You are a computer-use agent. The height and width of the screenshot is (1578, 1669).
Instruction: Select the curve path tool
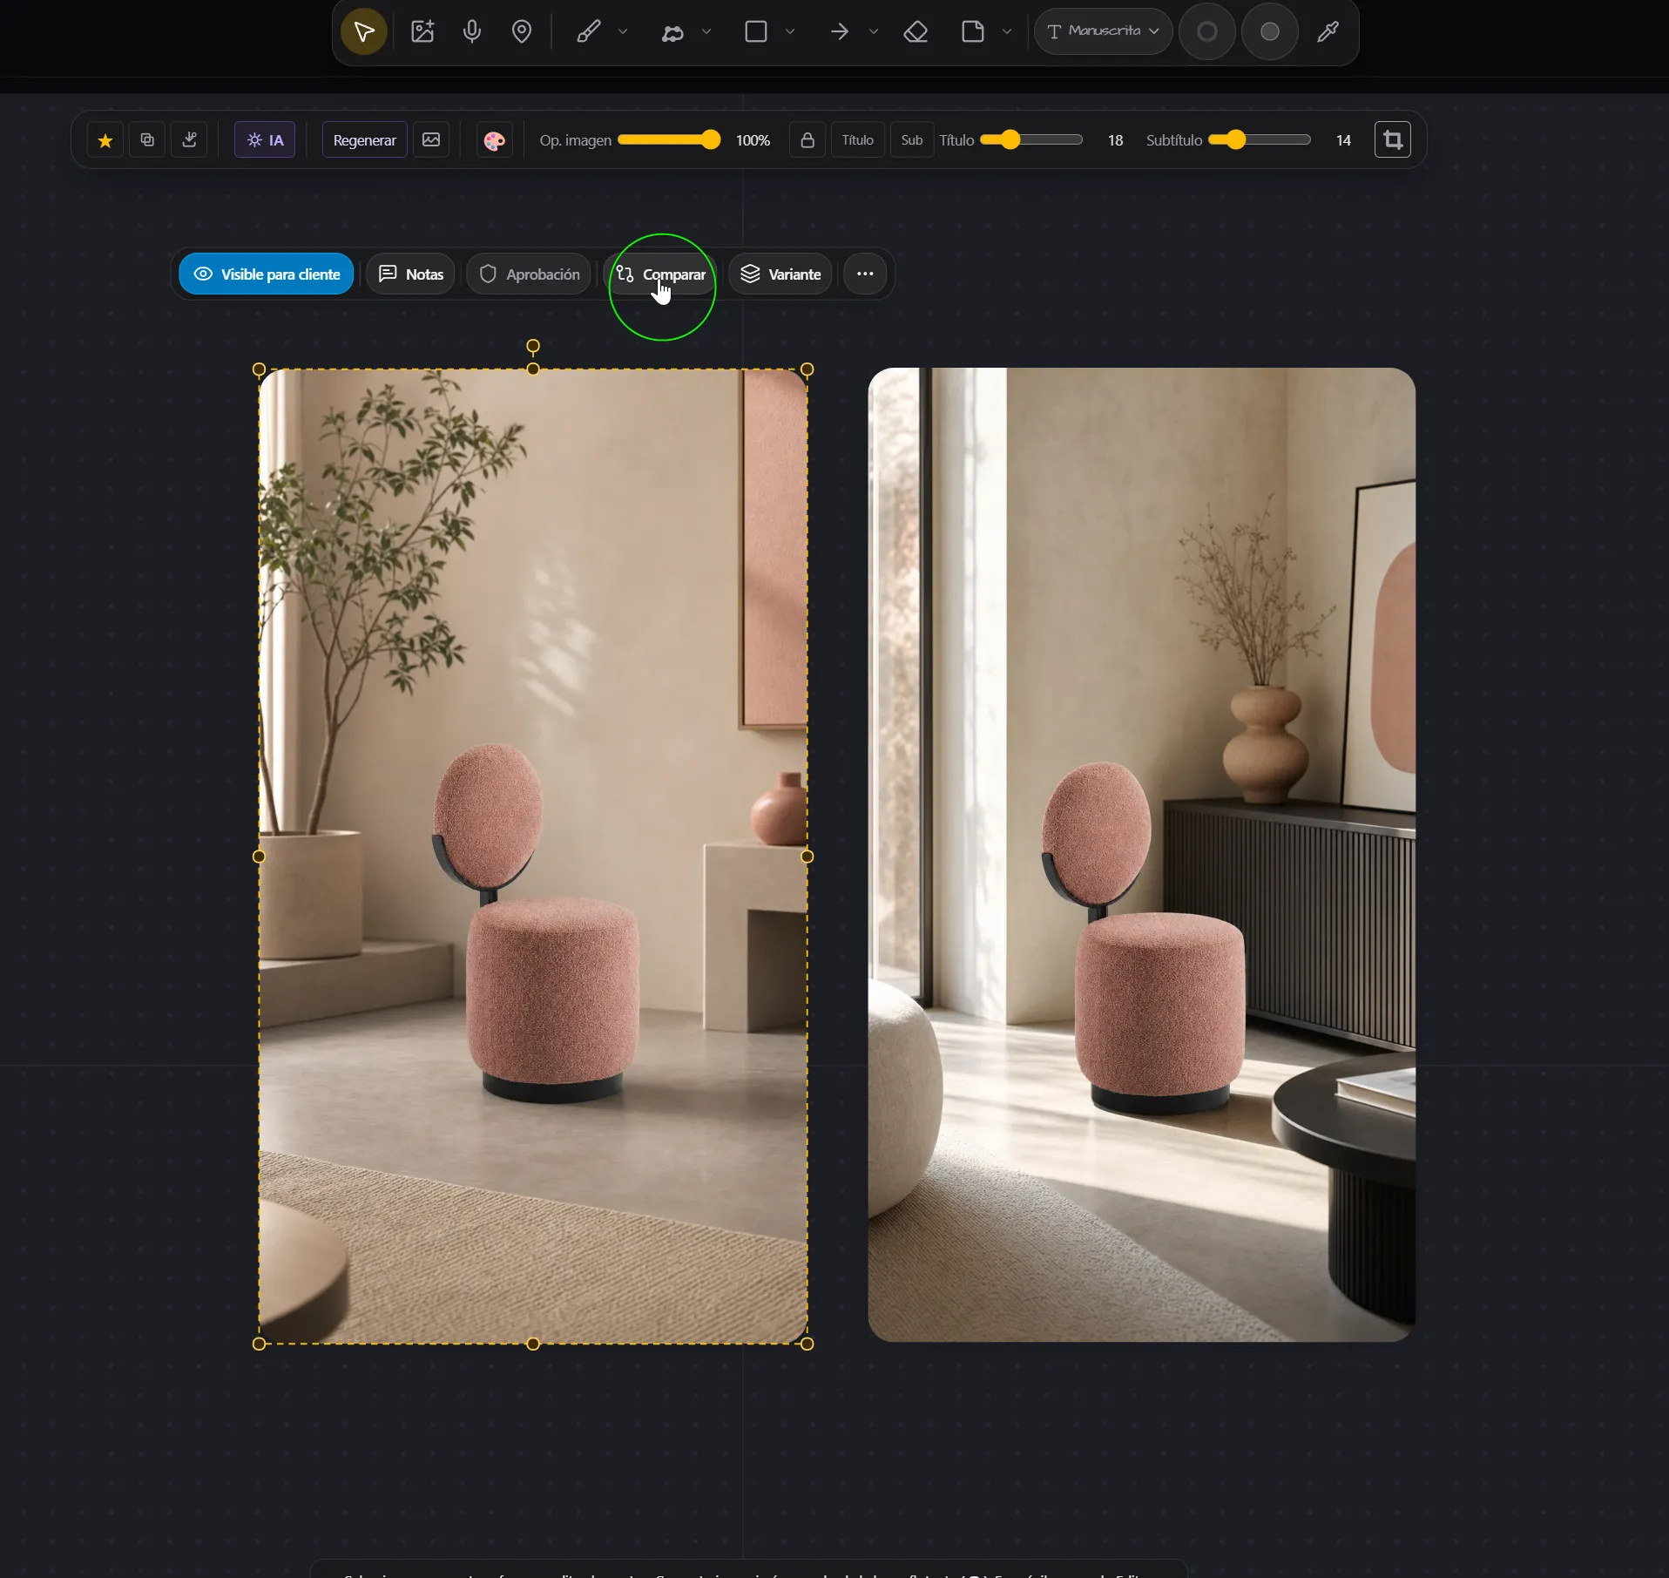tap(672, 32)
